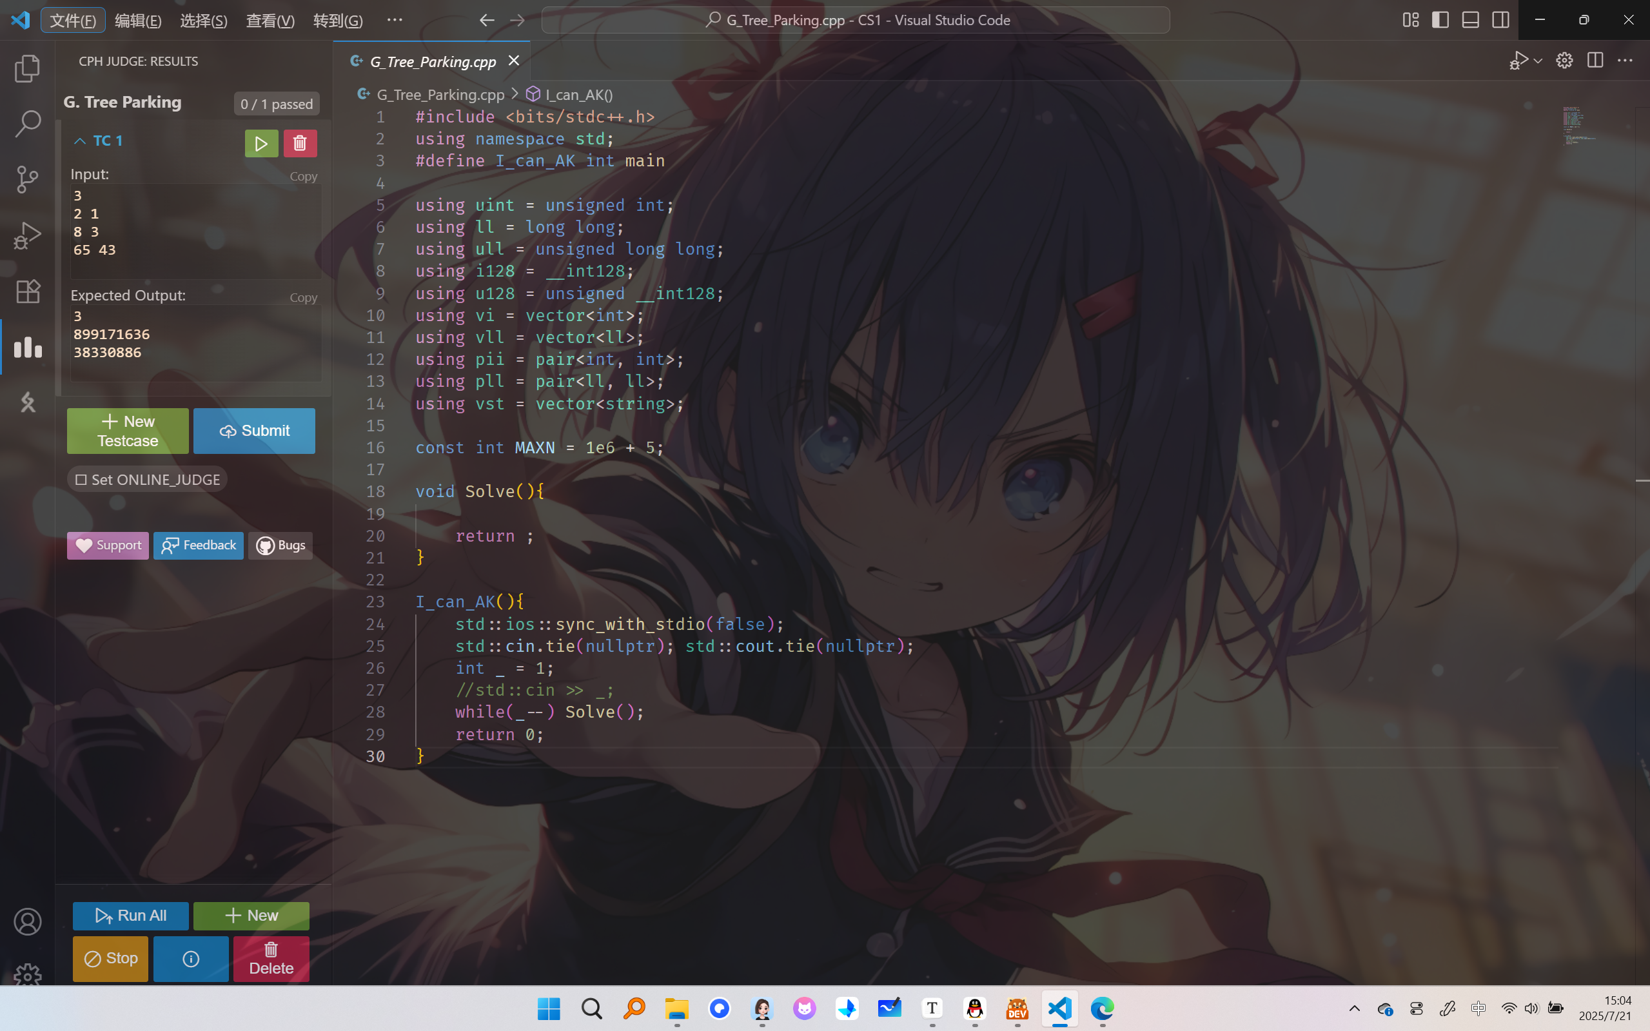
Task: Expand the hidden menu items ellipsis
Action: point(394,20)
